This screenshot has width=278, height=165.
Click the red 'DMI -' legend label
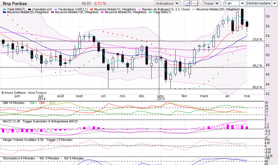(x=43, y=103)
